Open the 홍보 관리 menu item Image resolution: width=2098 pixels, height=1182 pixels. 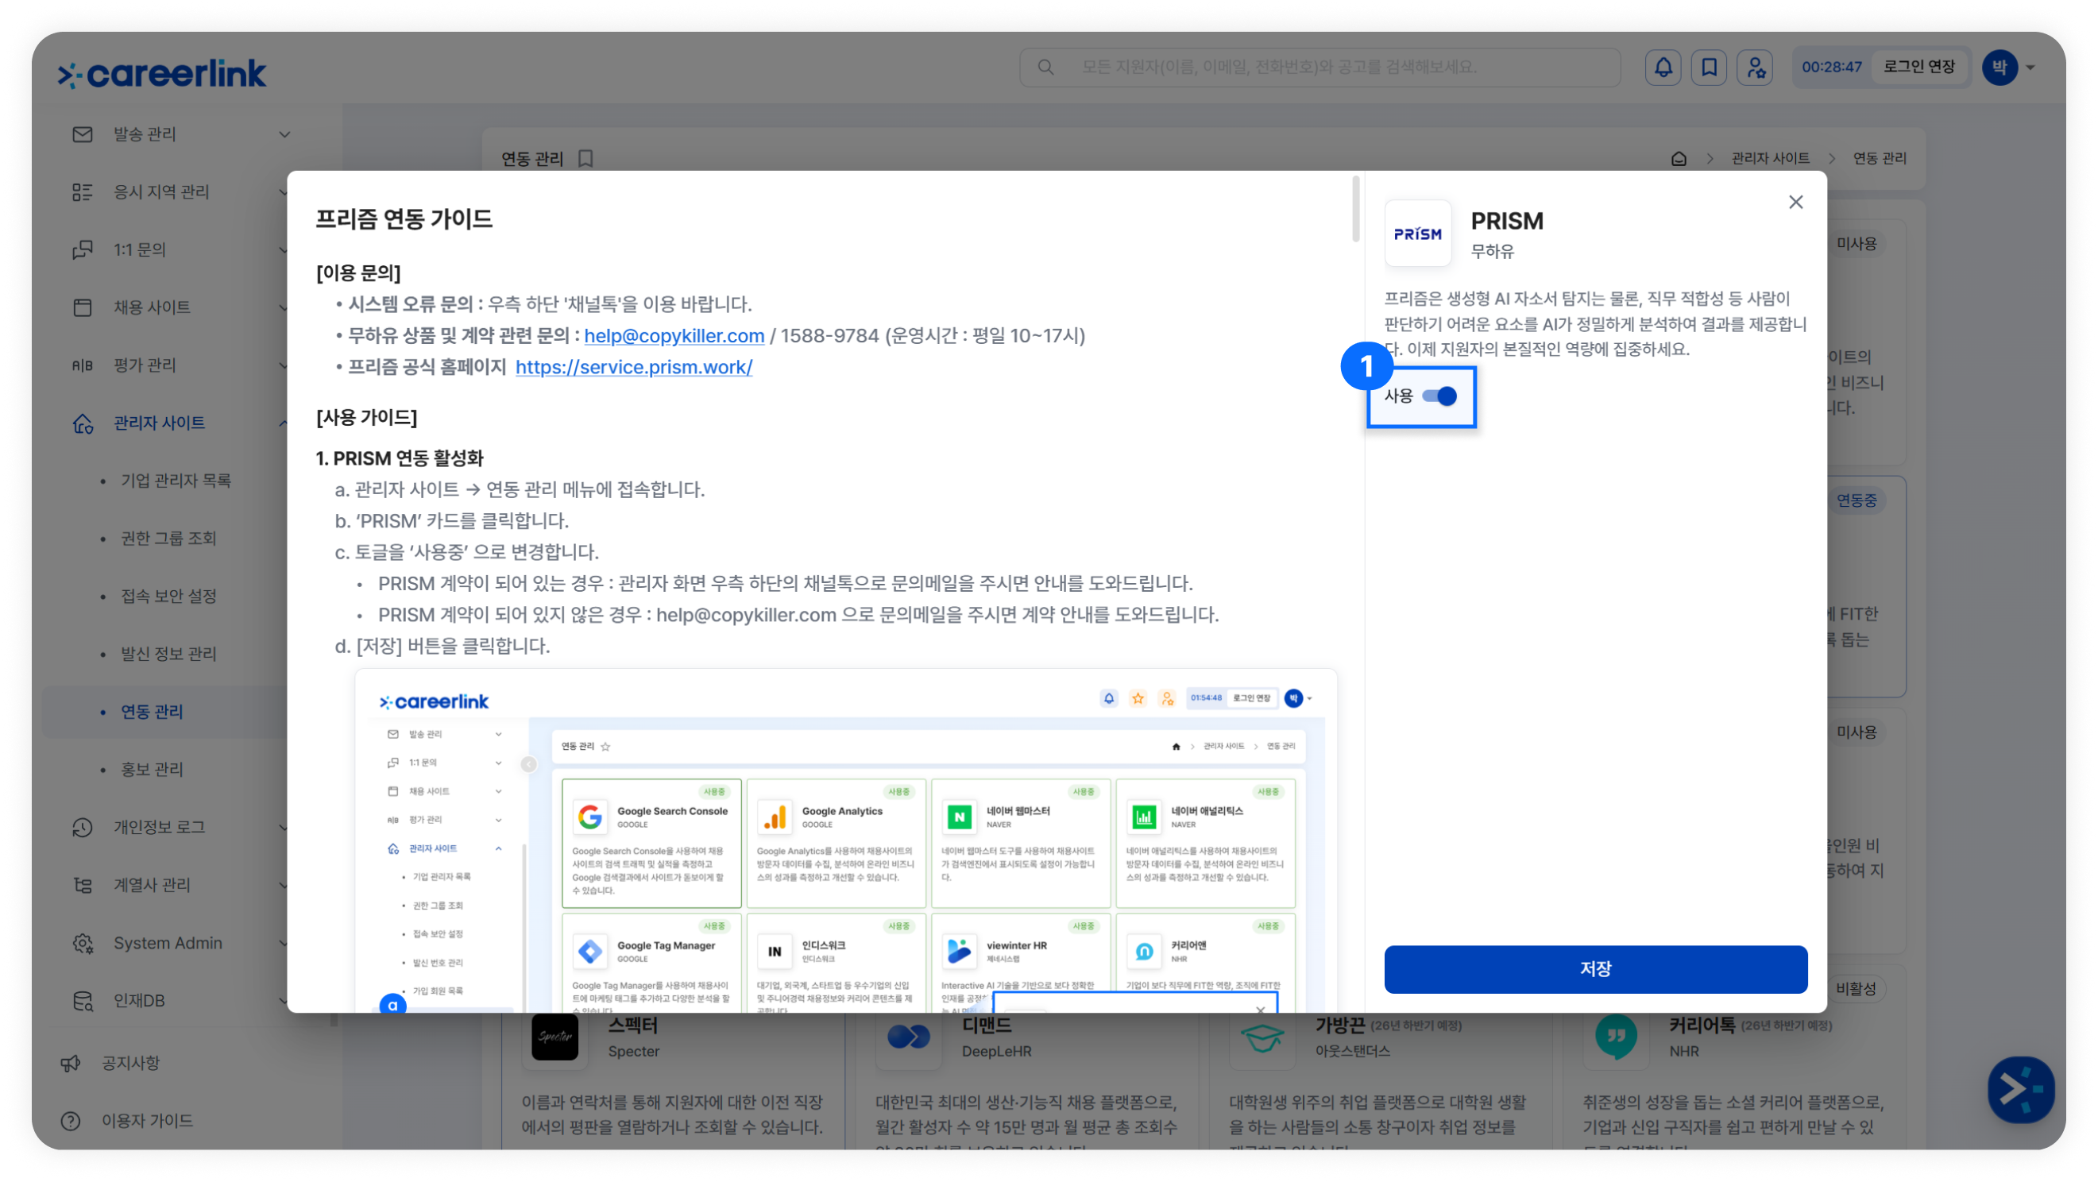click(x=153, y=769)
